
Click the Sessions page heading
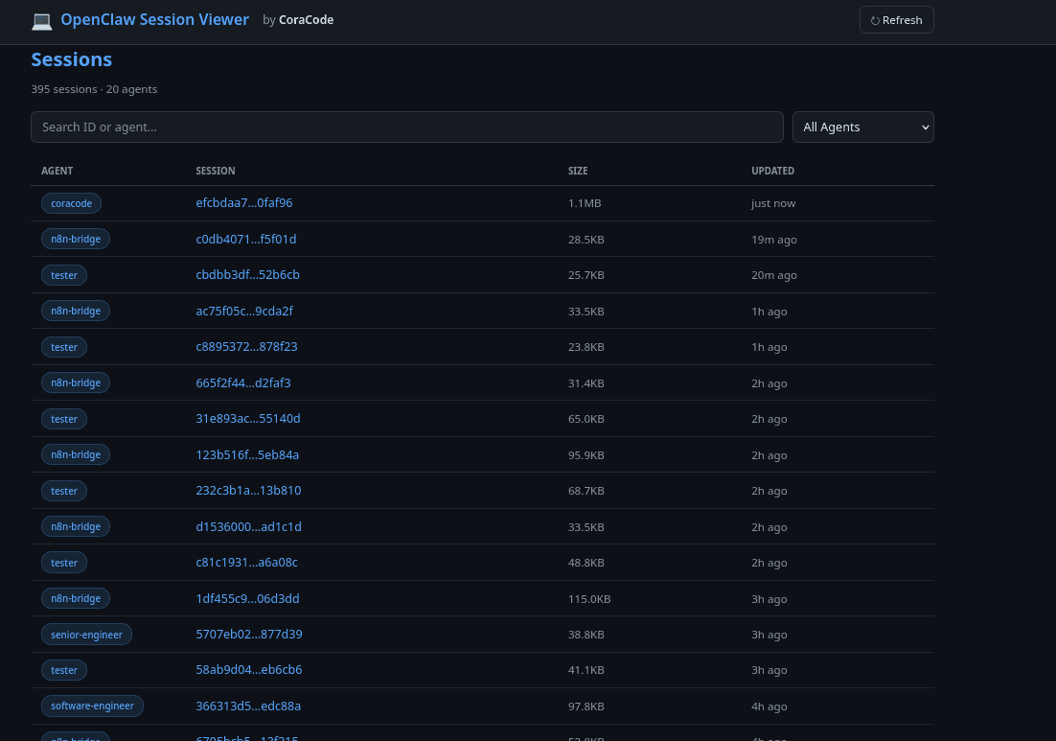[71, 59]
